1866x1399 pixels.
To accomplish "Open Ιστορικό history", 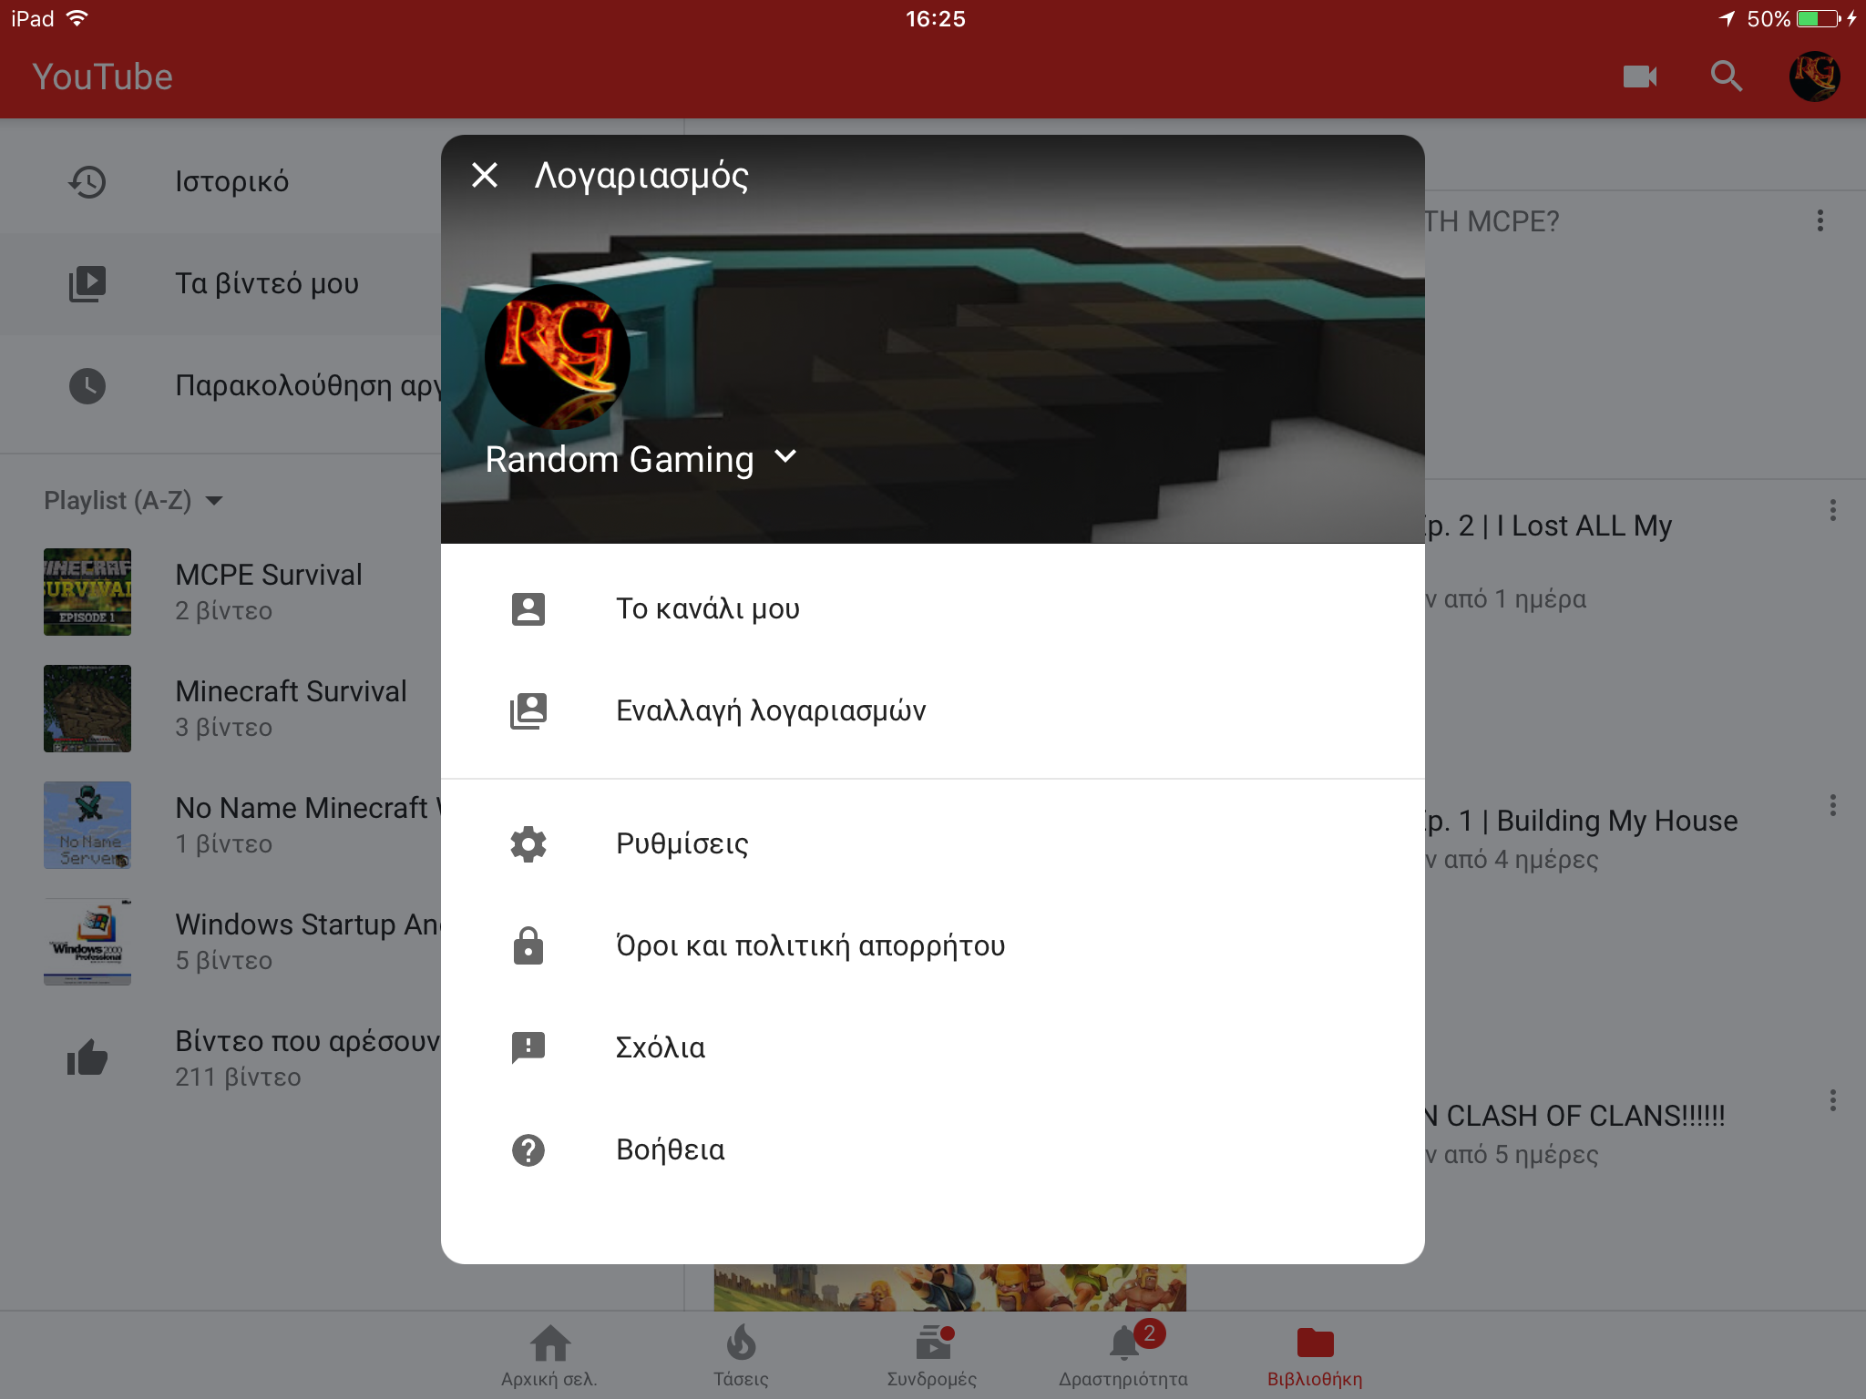I will click(x=220, y=181).
